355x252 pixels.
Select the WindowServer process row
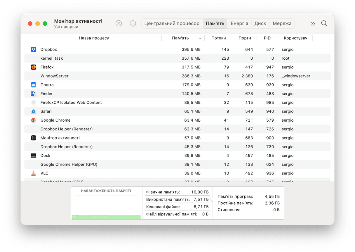pos(178,76)
